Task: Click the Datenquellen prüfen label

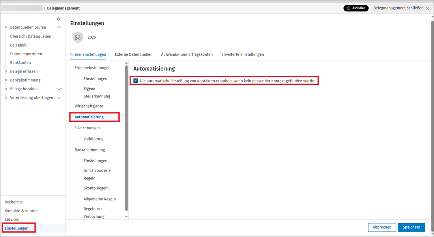Action: [x=28, y=27]
